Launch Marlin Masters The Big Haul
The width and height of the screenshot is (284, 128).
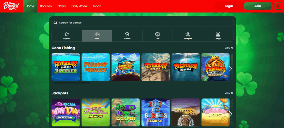tap(126, 67)
